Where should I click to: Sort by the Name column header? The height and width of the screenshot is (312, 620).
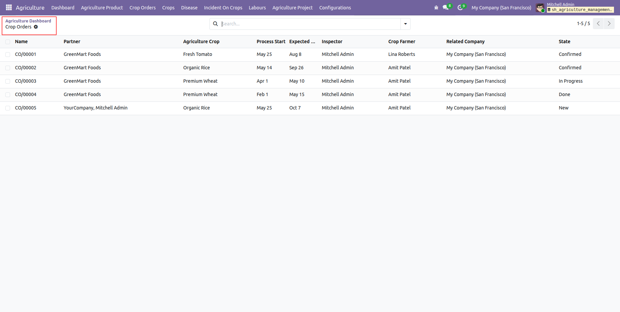[x=21, y=42]
